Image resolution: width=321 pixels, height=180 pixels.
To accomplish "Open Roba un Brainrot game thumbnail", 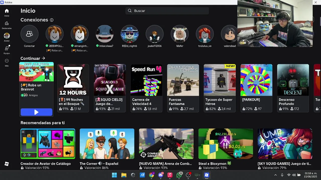I will [36, 72].
